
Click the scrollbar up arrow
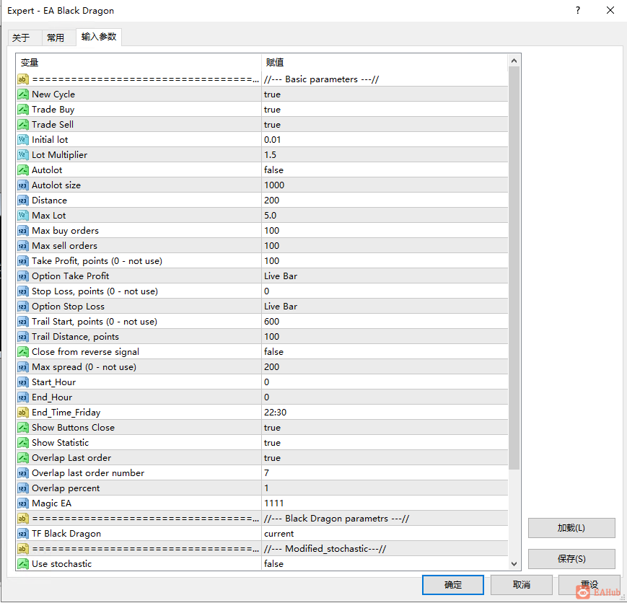point(514,61)
